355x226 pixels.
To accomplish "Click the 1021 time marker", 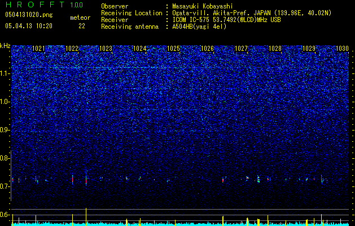I will 38,49.
